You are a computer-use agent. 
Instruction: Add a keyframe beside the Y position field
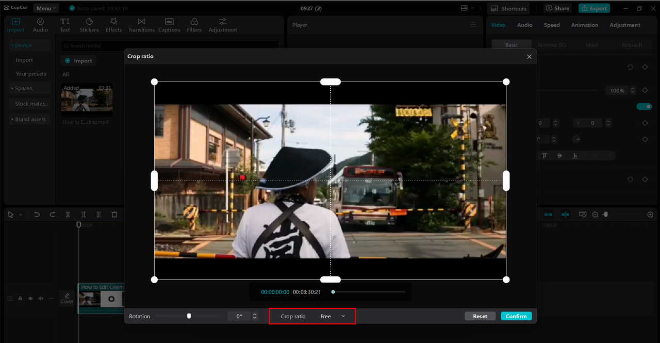645,123
